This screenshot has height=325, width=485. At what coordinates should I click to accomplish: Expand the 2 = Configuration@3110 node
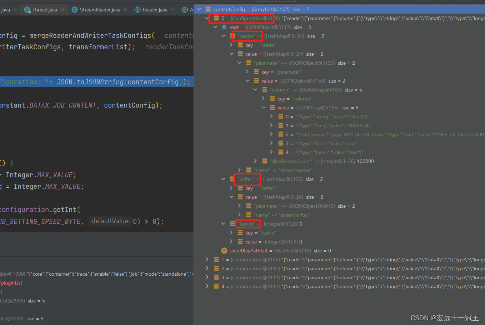(207, 269)
